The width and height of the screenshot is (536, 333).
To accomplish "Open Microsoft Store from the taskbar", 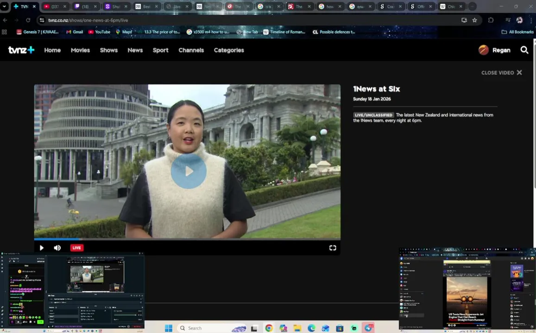I will [340, 328].
